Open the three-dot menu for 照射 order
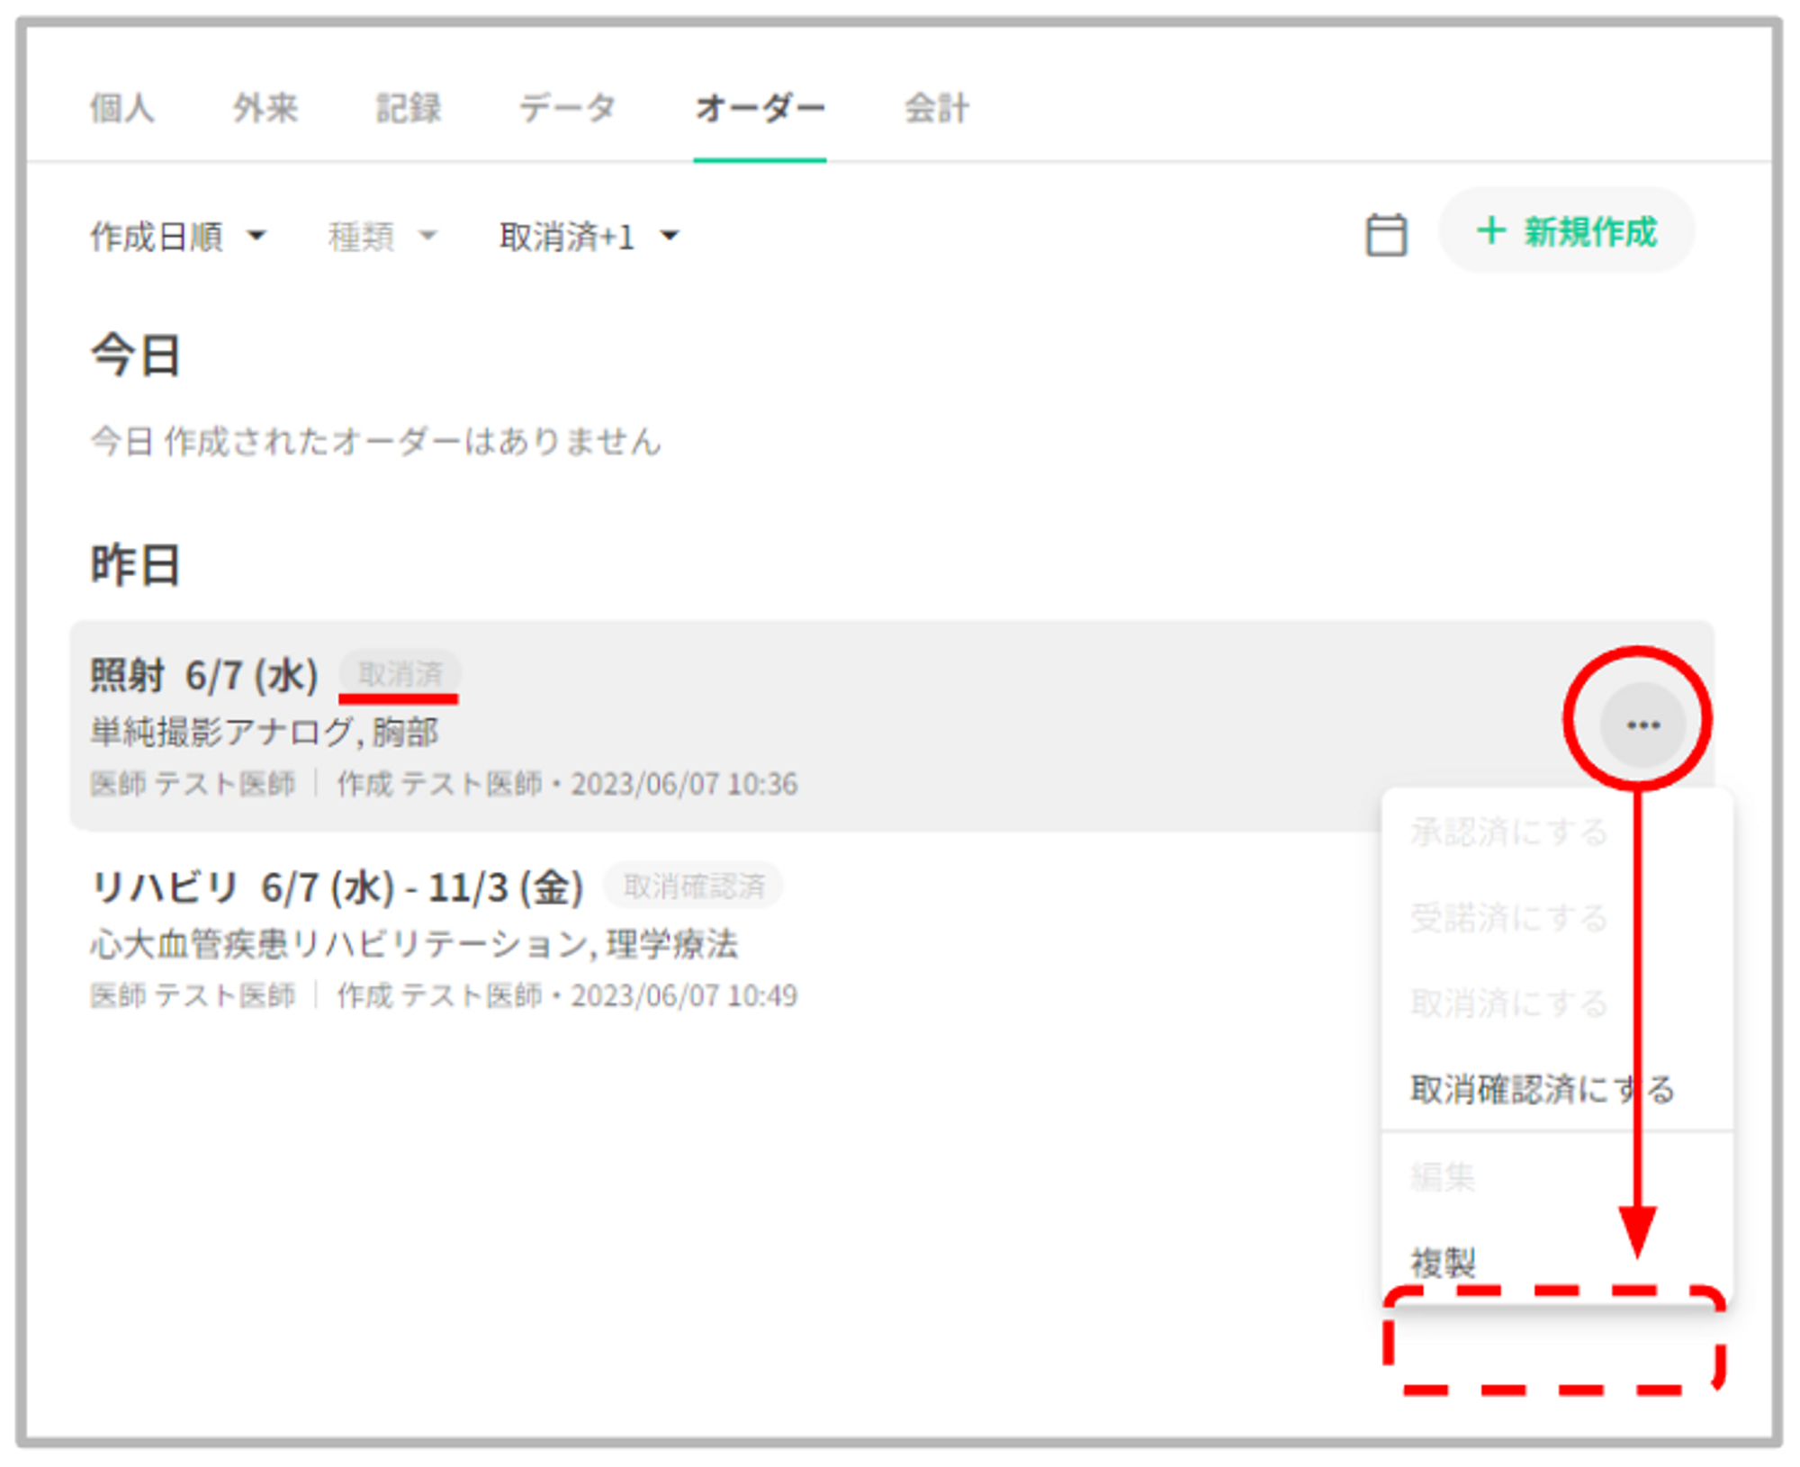This screenshot has width=1800, height=1467. [x=1642, y=724]
